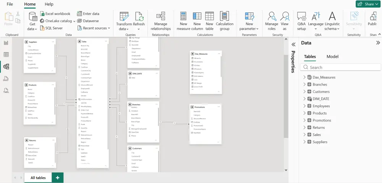Image resolution: width=382 pixels, height=183 pixels.
Task: Open Sales table card options menu
Action: pyautogui.click(x=106, y=41)
